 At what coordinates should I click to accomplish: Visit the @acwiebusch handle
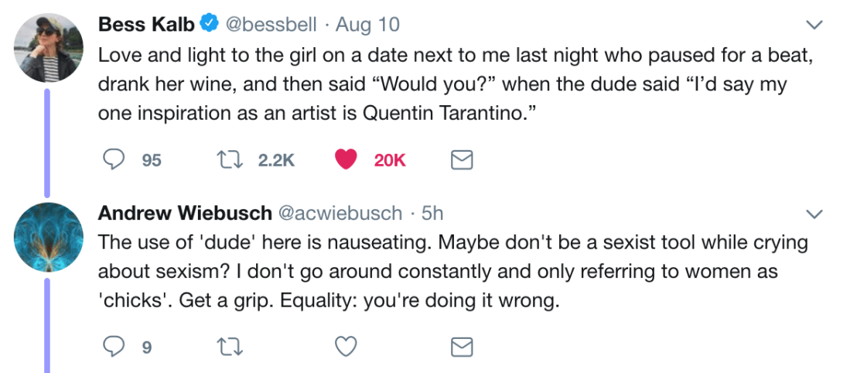coord(340,213)
